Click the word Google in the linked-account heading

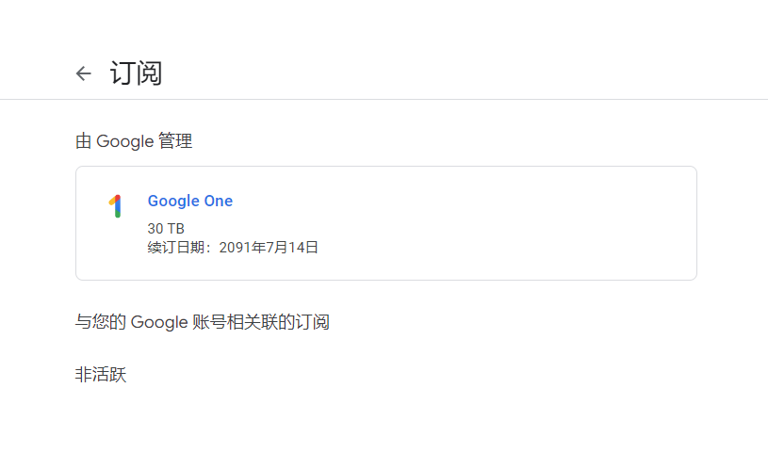click(159, 323)
